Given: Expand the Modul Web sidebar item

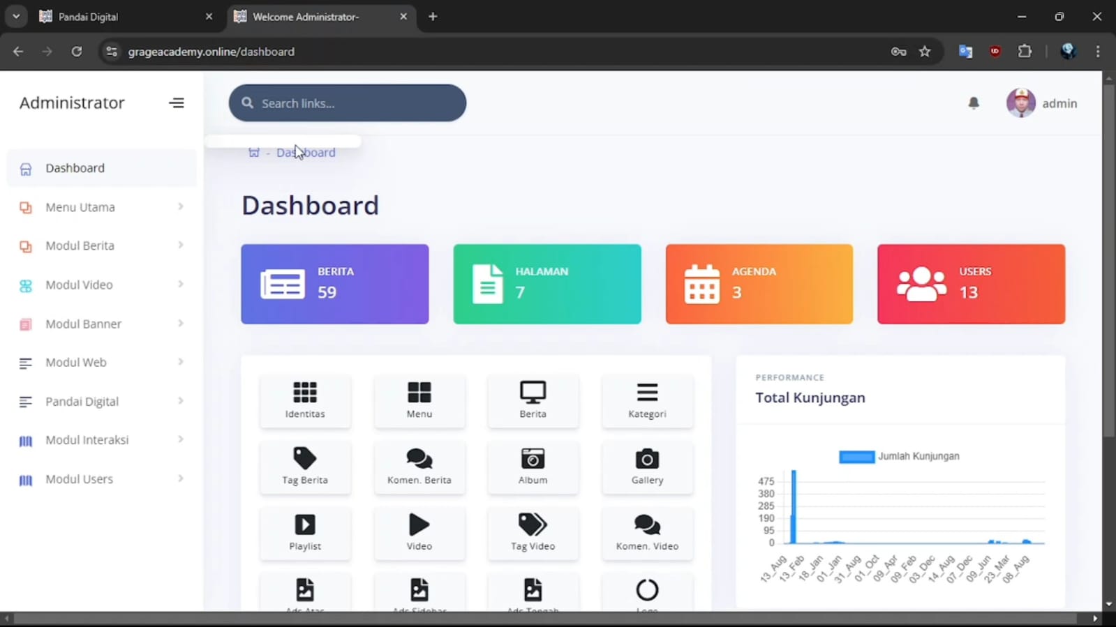Looking at the screenshot, I should coord(102,363).
